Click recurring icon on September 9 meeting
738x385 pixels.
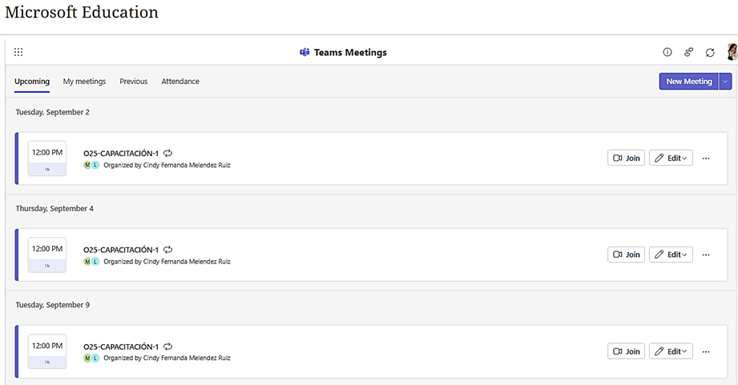168,347
